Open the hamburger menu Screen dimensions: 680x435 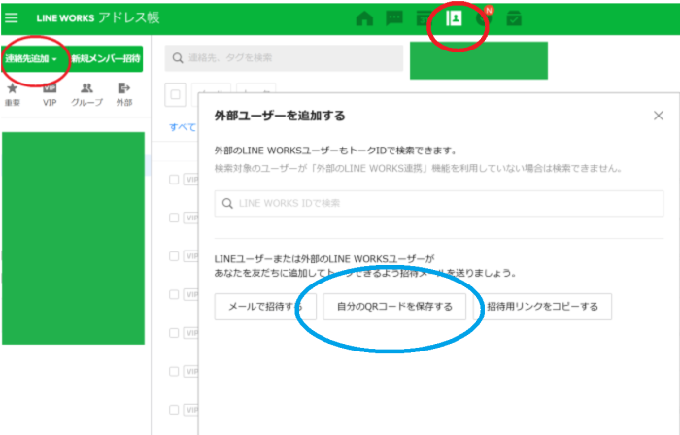[x=12, y=17]
